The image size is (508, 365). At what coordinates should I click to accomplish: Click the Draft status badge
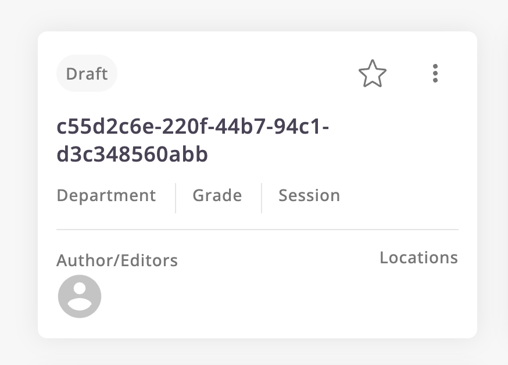tap(87, 74)
